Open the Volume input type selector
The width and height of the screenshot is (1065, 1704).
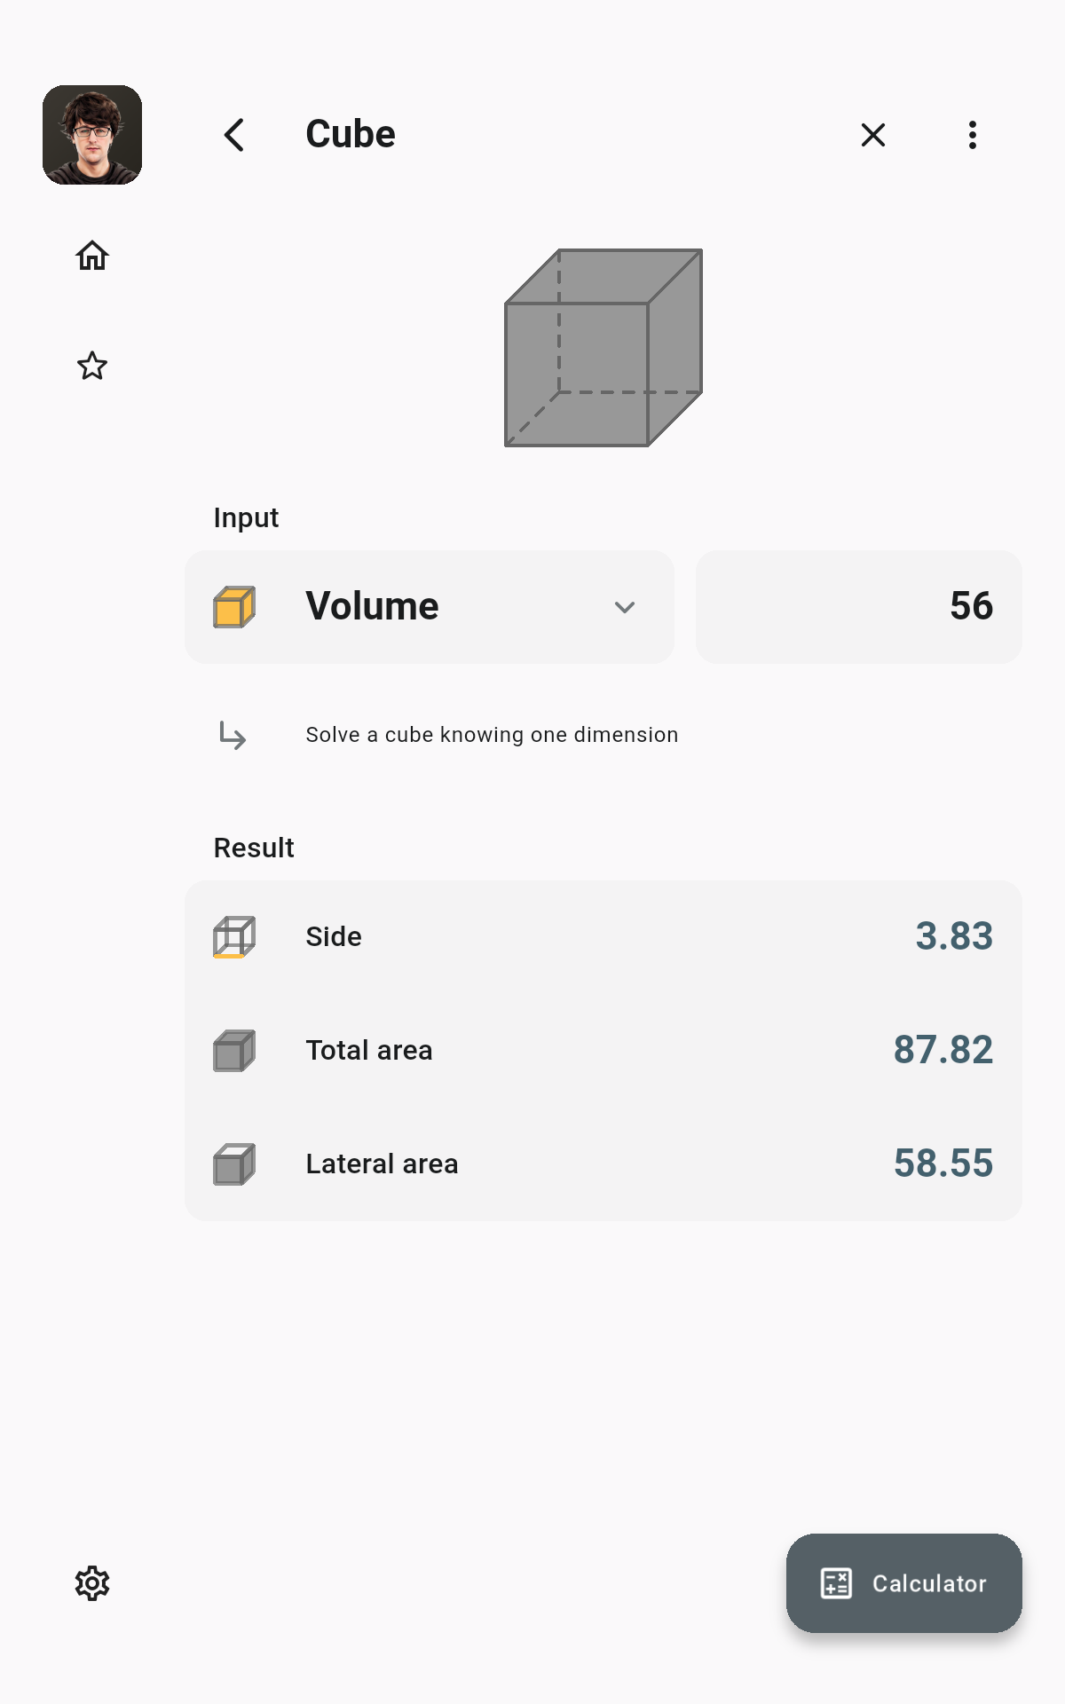click(430, 607)
